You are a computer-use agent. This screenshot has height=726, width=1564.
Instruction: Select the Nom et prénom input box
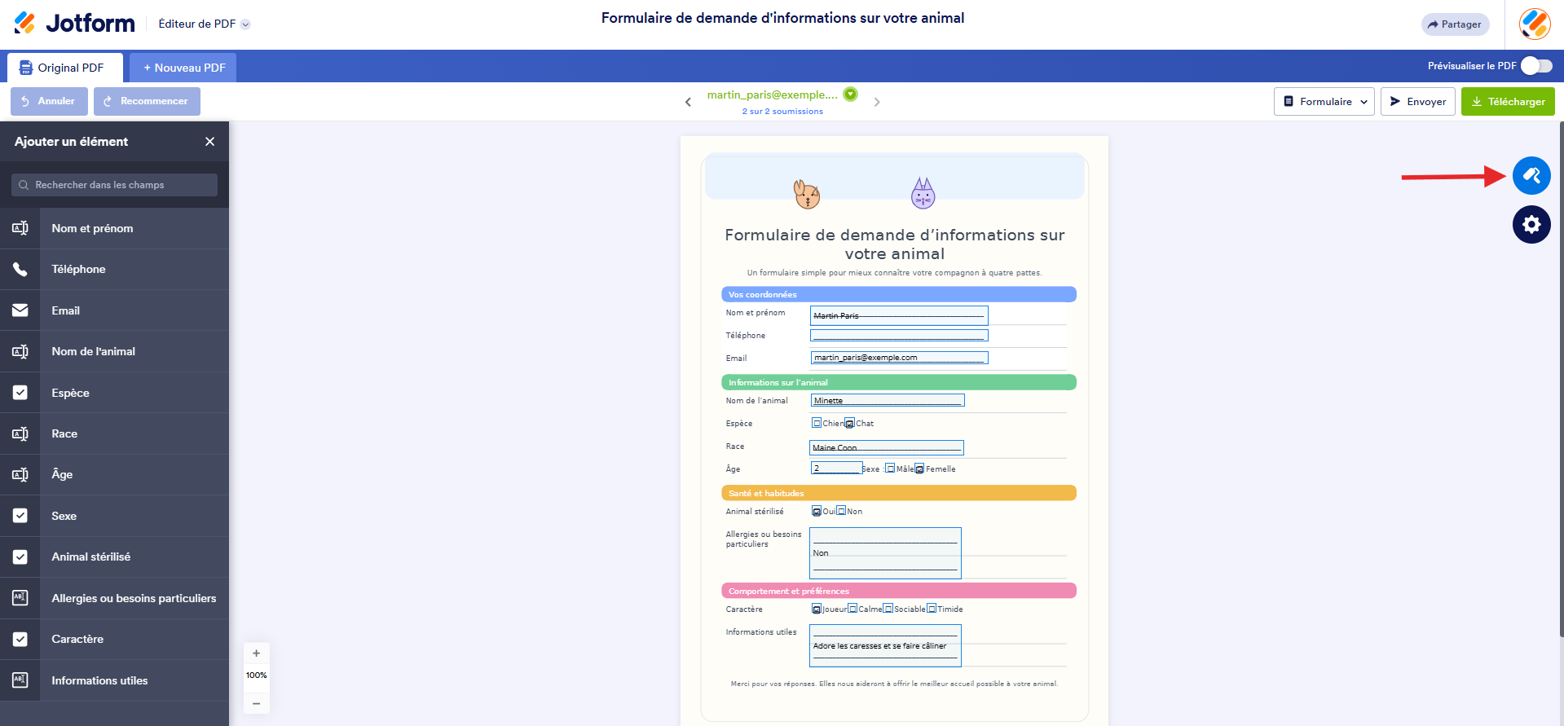pyautogui.click(x=899, y=315)
